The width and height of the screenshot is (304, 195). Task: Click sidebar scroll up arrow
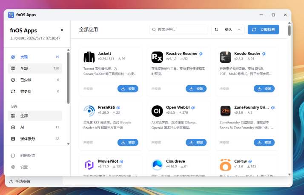coord(68,50)
